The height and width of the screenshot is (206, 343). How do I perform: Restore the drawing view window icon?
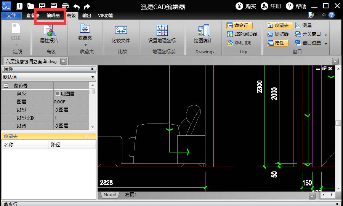tap(324, 68)
